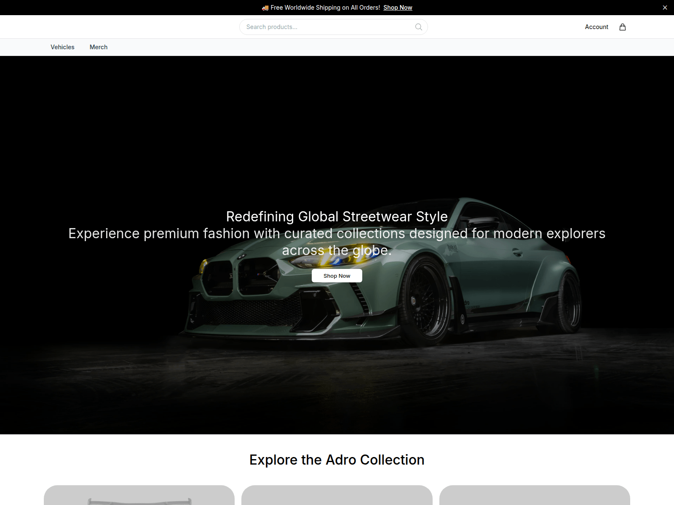Click the Free Worldwide Shipping announcement text

click(x=321, y=8)
